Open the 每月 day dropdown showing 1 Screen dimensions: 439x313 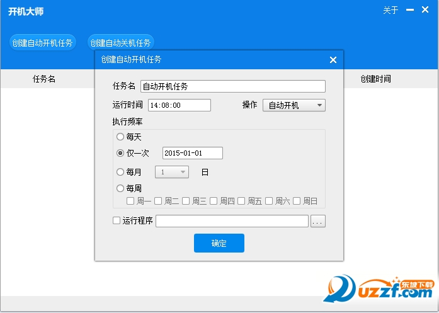coord(172,172)
